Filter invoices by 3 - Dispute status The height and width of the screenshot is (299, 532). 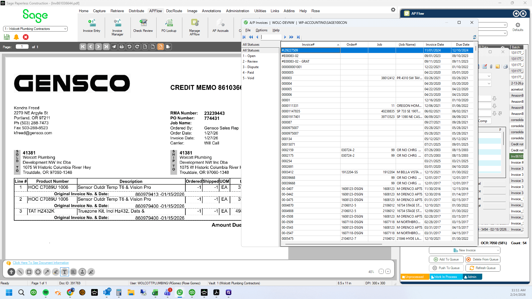(251, 67)
